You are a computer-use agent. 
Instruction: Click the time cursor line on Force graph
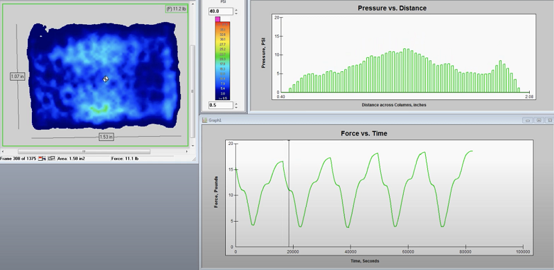point(289,194)
